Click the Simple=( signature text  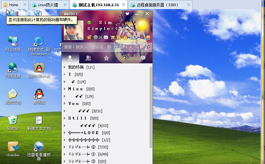pos(108,29)
